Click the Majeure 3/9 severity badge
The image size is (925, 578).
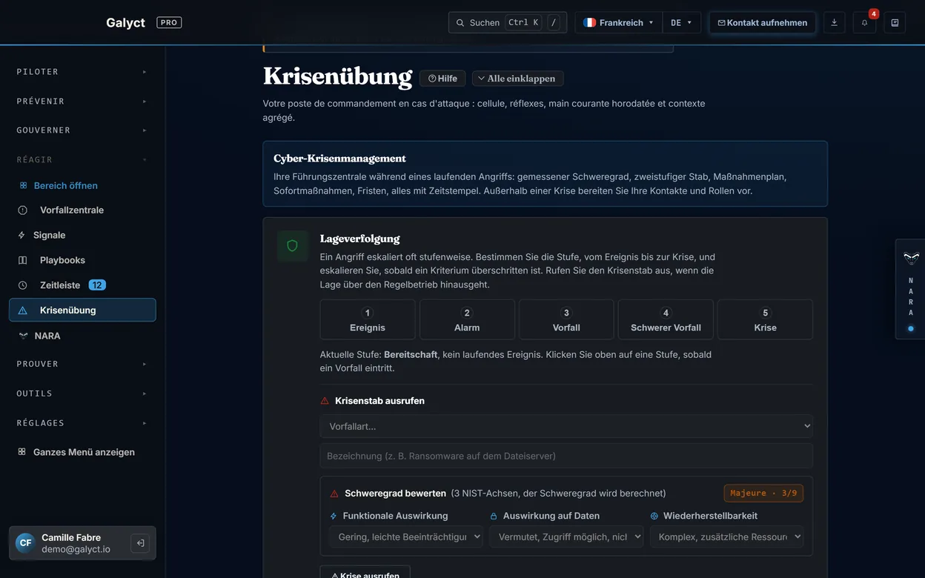coord(763,494)
